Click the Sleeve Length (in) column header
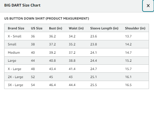Screen dimensions: 154x140 click(104, 28)
